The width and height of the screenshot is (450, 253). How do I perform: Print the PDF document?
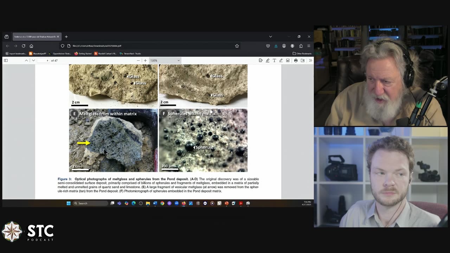pyautogui.click(x=296, y=60)
